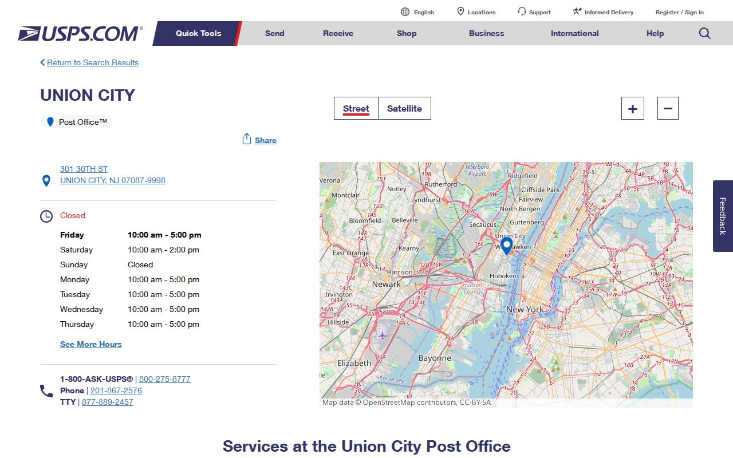Click TTY number 877-889-2457
733x458 pixels.
click(108, 402)
